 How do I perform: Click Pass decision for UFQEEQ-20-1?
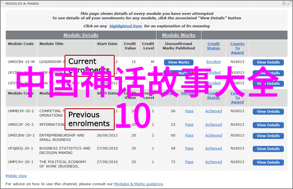(x=189, y=148)
